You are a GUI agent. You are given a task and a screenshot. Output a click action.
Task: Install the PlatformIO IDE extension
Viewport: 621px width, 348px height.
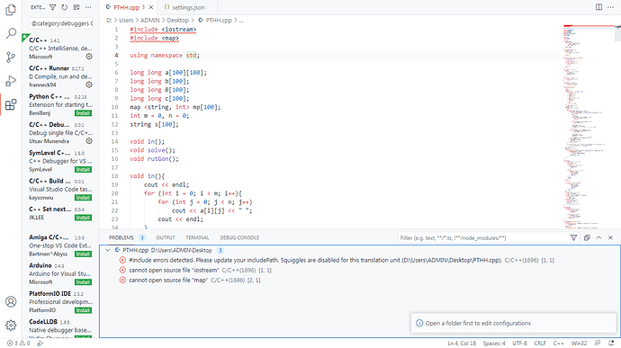[x=83, y=310]
